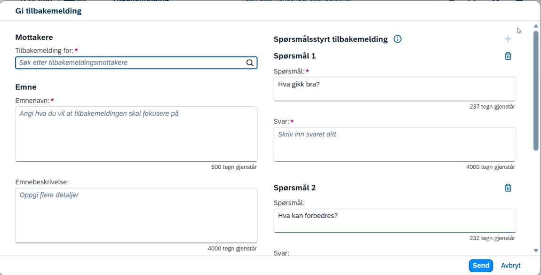Click the 'Spørsmål 2' heading

[294, 188]
